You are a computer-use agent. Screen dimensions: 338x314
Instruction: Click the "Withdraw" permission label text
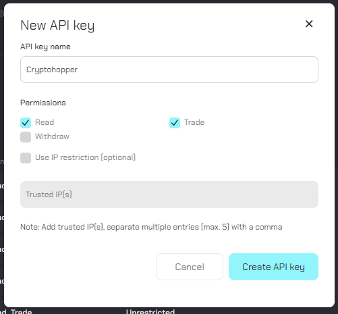tap(52, 136)
